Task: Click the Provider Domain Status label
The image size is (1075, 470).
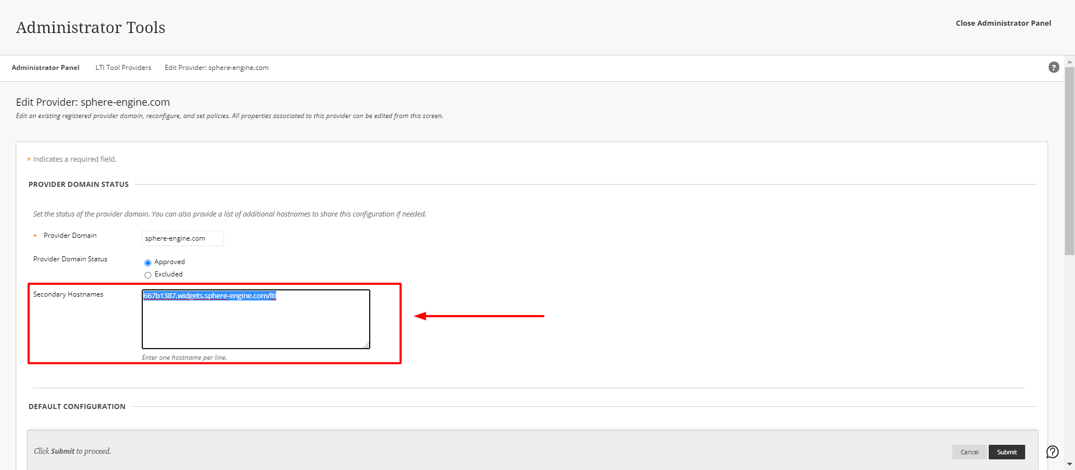Action: point(70,259)
